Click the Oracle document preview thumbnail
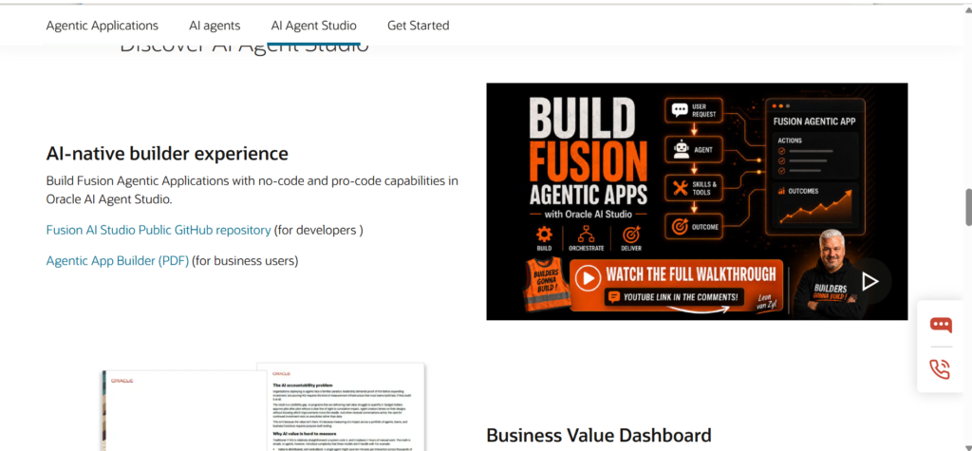Image resolution: width=972 pixels, height=451 pixels. point(264,407)
